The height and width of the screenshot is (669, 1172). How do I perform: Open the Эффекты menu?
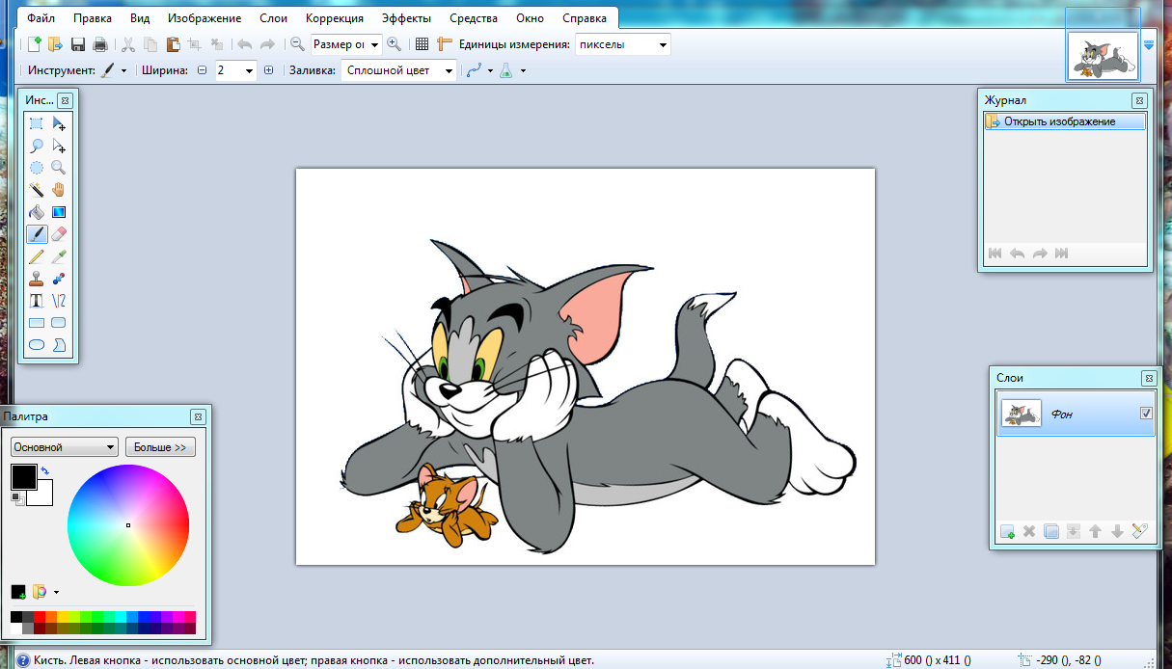(x=406, y=18)
